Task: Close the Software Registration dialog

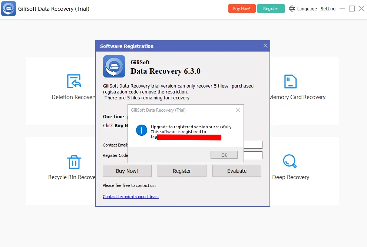Action: 265,46
